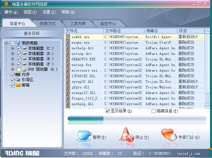Click the drive icon for 本地磁盘 (C:)
The image size is (212, 158).
(x=24, y=48)
